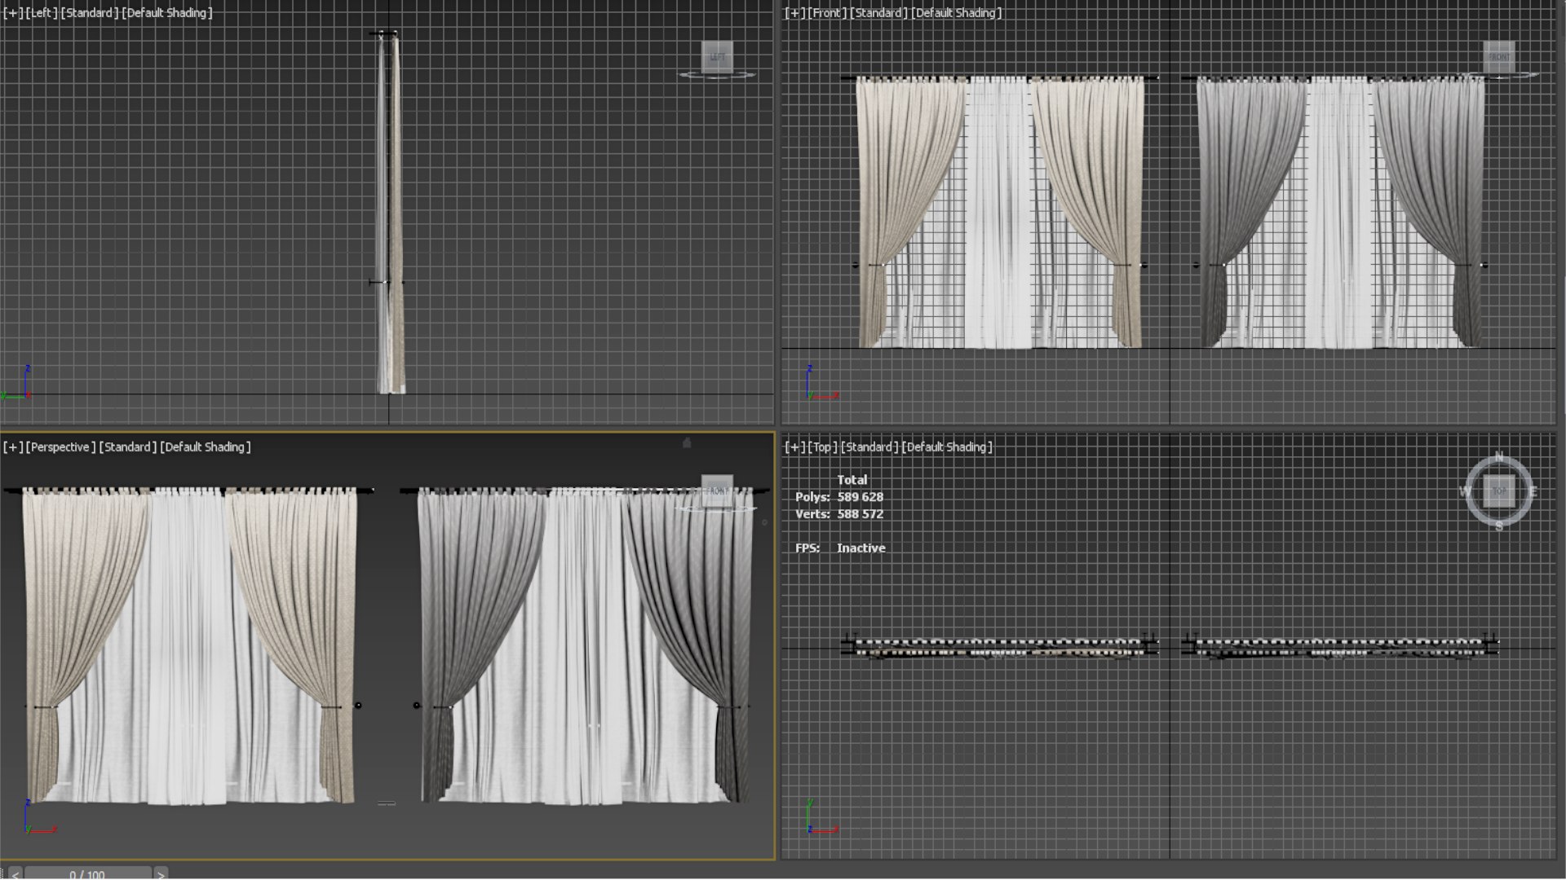Open the [+] general menu of Top viewport
Image resolution: width=1566 pixels, height=880 pixels.
pos(794,447)
